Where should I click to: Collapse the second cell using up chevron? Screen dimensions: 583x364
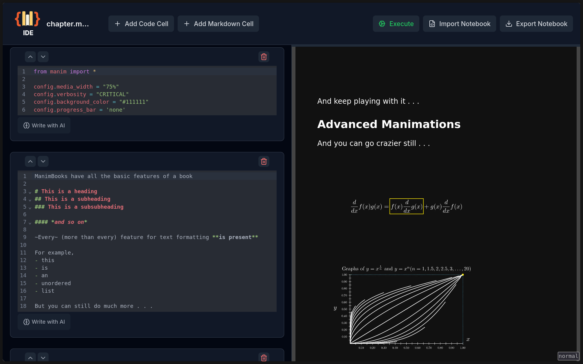point(30,161)
